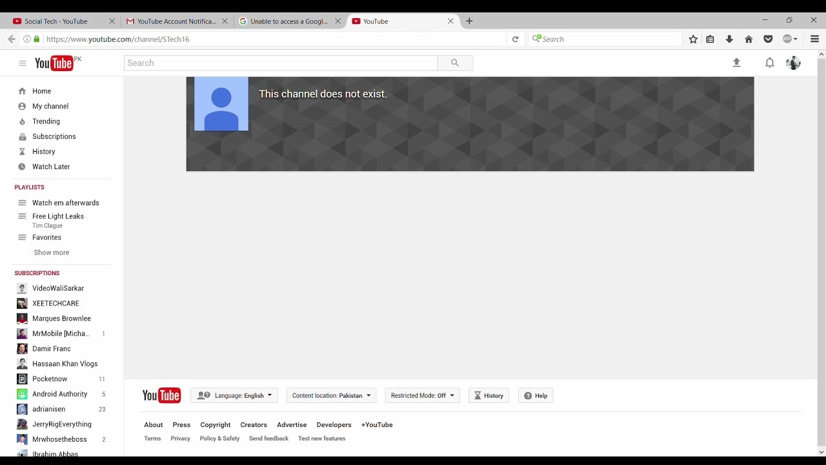Open the YouTube hamburger guide menu

click(23, 63)
